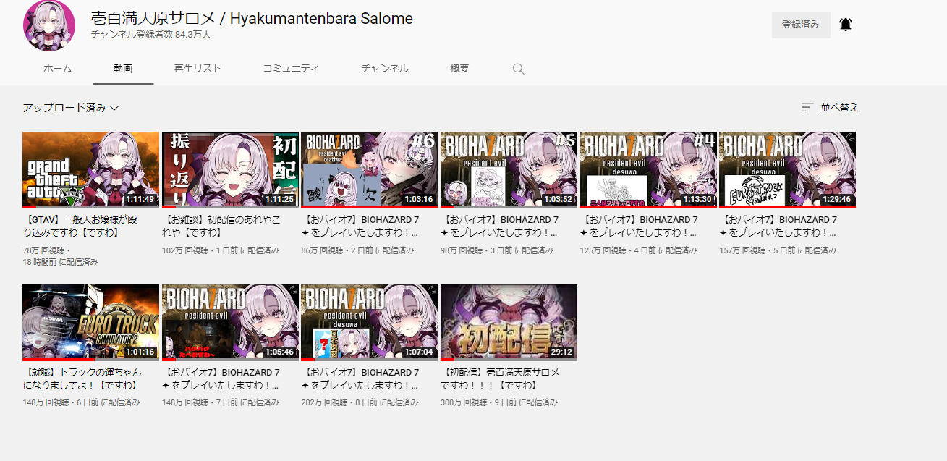This screenshot has height=461, width=947.
Task: Open the ホーム tab
Action: coord(58,69)
